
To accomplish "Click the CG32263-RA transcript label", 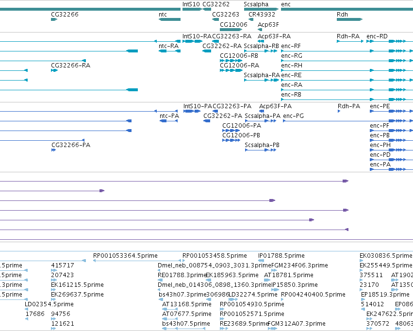I will click(232, 36).
